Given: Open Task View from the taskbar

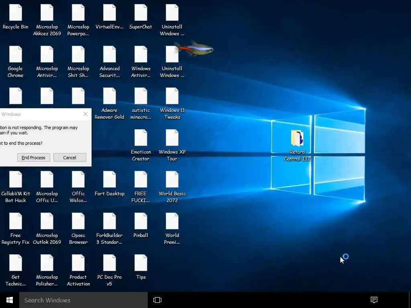Looking at the screenshot, I should [x=157, y=300].
